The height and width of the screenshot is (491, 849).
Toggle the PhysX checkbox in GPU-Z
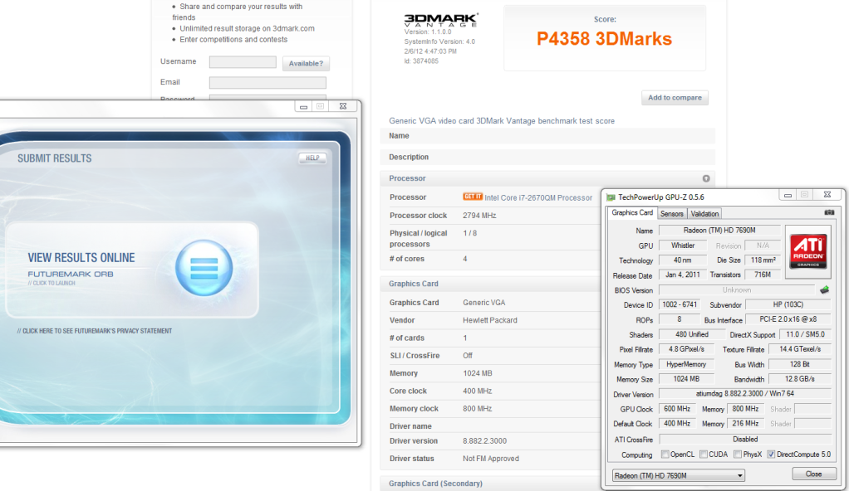738,455
